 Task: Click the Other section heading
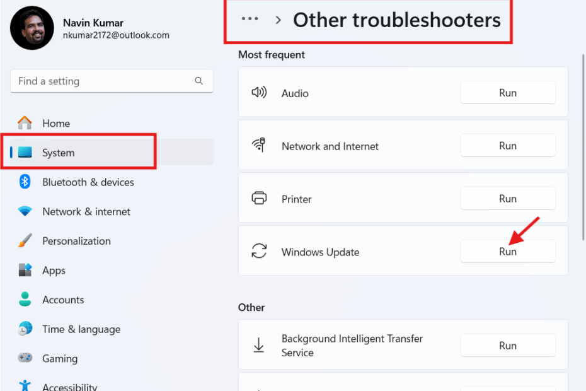click(x=251, y=308)
